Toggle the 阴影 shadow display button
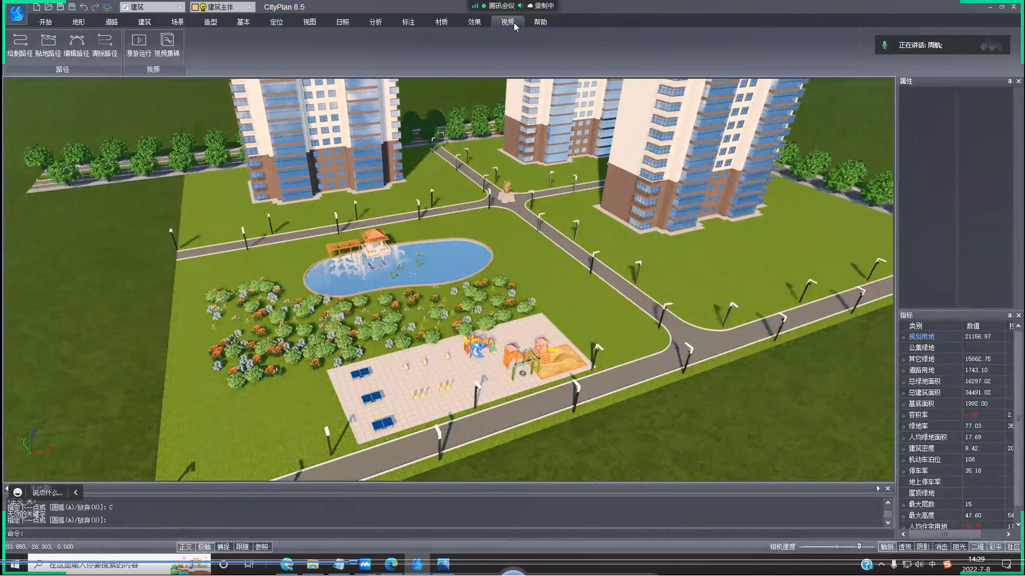1025x576 pixels. coord(923,547)
